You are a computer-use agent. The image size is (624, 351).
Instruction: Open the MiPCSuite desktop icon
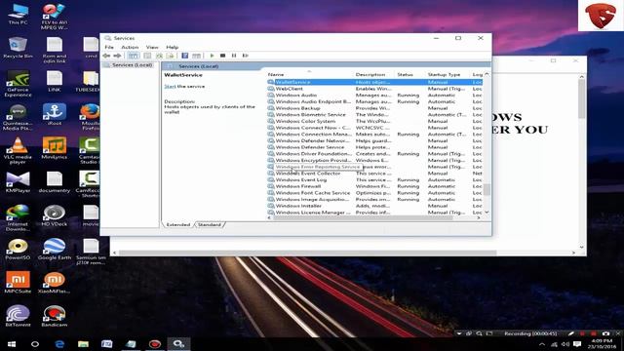(18, 283)
